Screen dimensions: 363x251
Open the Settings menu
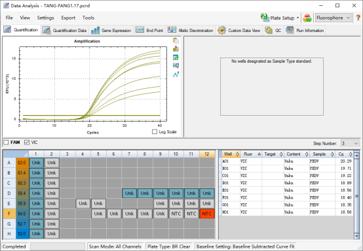(x=45, y=18)
